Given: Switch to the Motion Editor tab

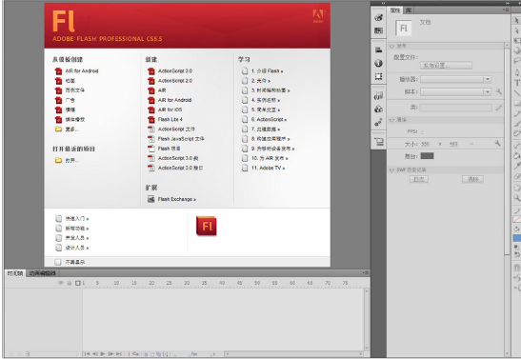Looking at the screenshot, I should 42,273.
